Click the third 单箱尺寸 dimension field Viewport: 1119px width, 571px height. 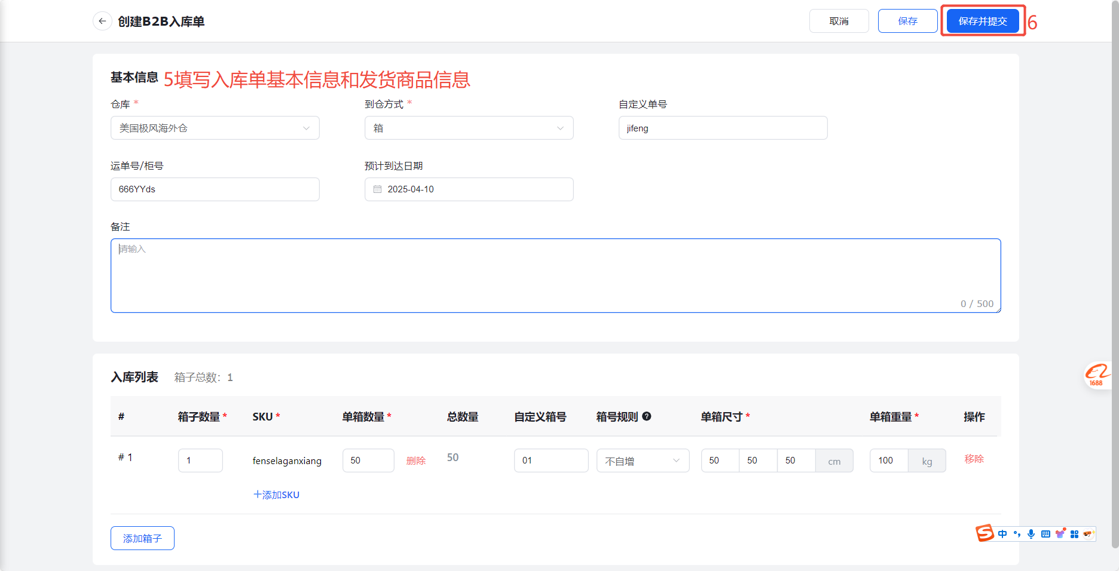(797, 461)
